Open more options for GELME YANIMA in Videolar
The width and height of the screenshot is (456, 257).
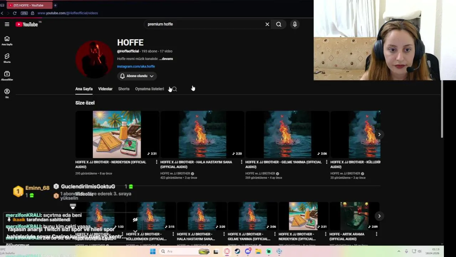(x=275, y=234)
